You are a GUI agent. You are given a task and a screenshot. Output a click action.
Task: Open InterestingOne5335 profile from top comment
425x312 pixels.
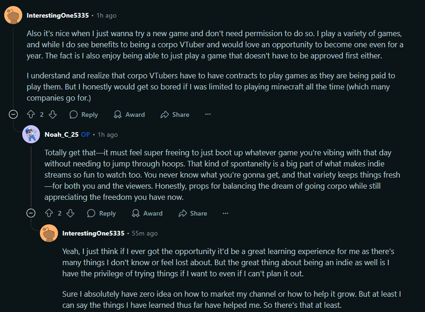pos(58,15)
